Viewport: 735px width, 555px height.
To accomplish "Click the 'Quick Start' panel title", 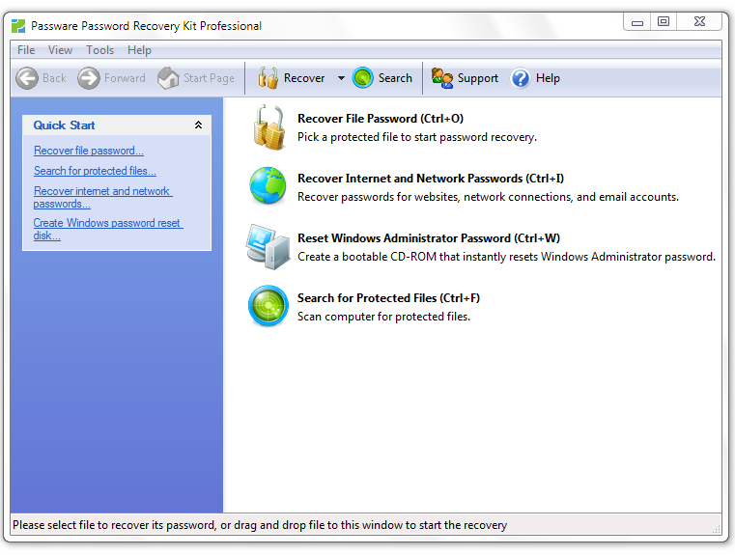I will pyautogui.click(x=64, y=125).
